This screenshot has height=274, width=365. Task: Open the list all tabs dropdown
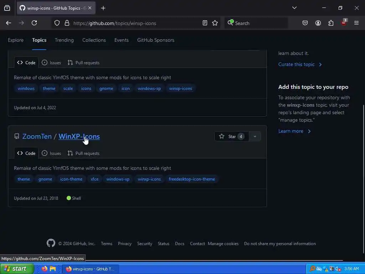[x=294, y=8]
